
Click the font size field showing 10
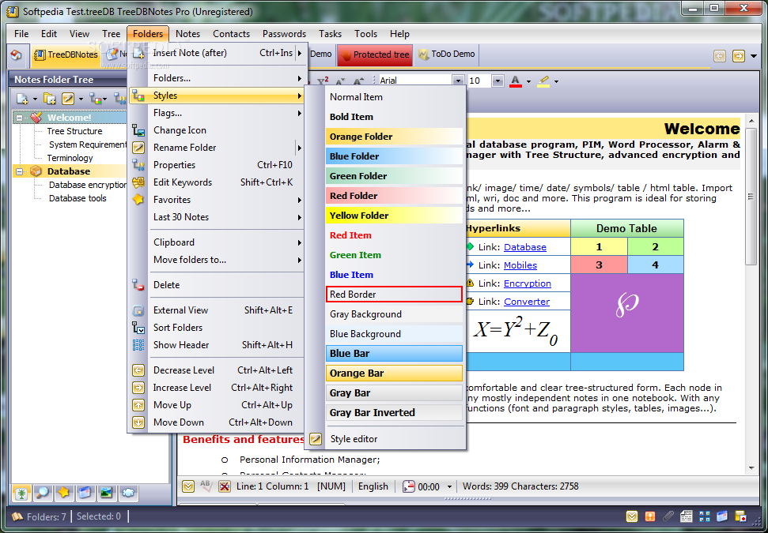click(x=479, y=81)
